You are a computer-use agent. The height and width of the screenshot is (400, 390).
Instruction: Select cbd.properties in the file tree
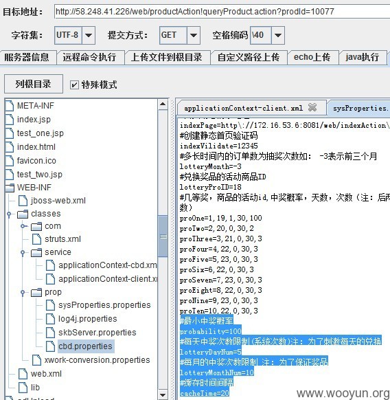point(86,346)
